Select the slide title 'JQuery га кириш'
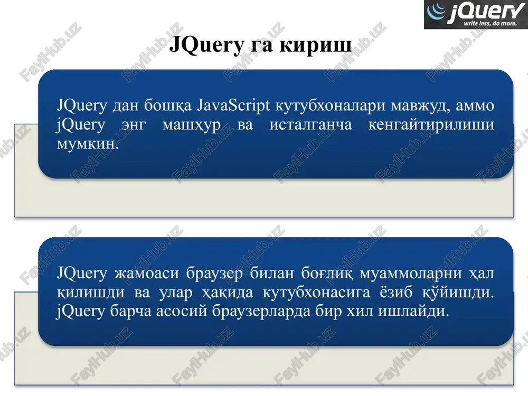 click(260, 44)
